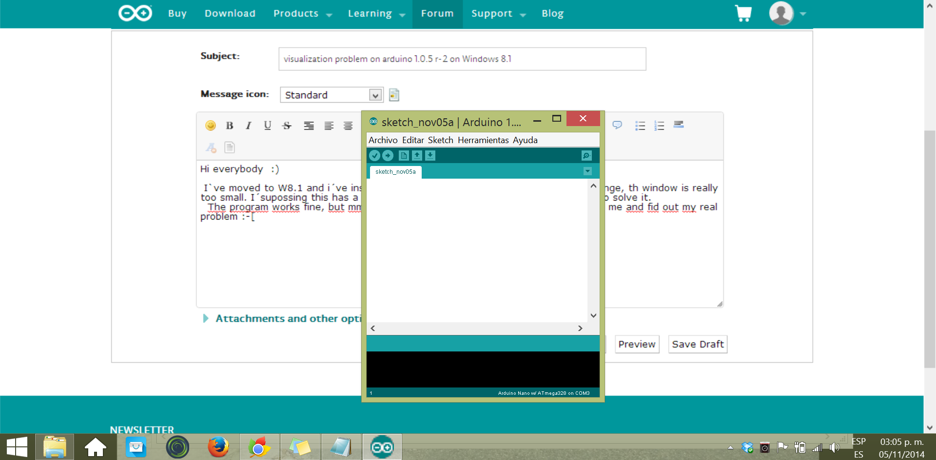
Task: Click the Arduino code editor area
Action: coord(477,251)
